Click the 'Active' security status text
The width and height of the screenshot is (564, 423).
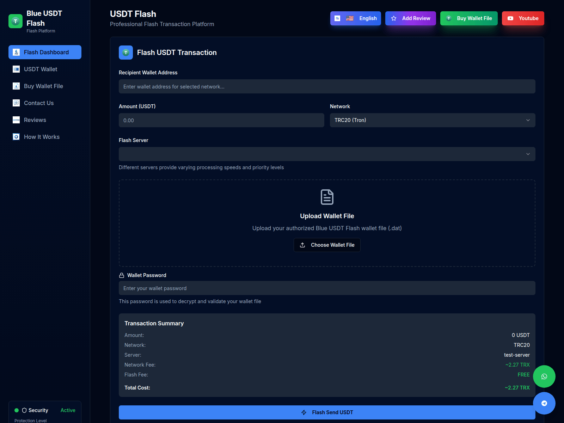point(68,410)
